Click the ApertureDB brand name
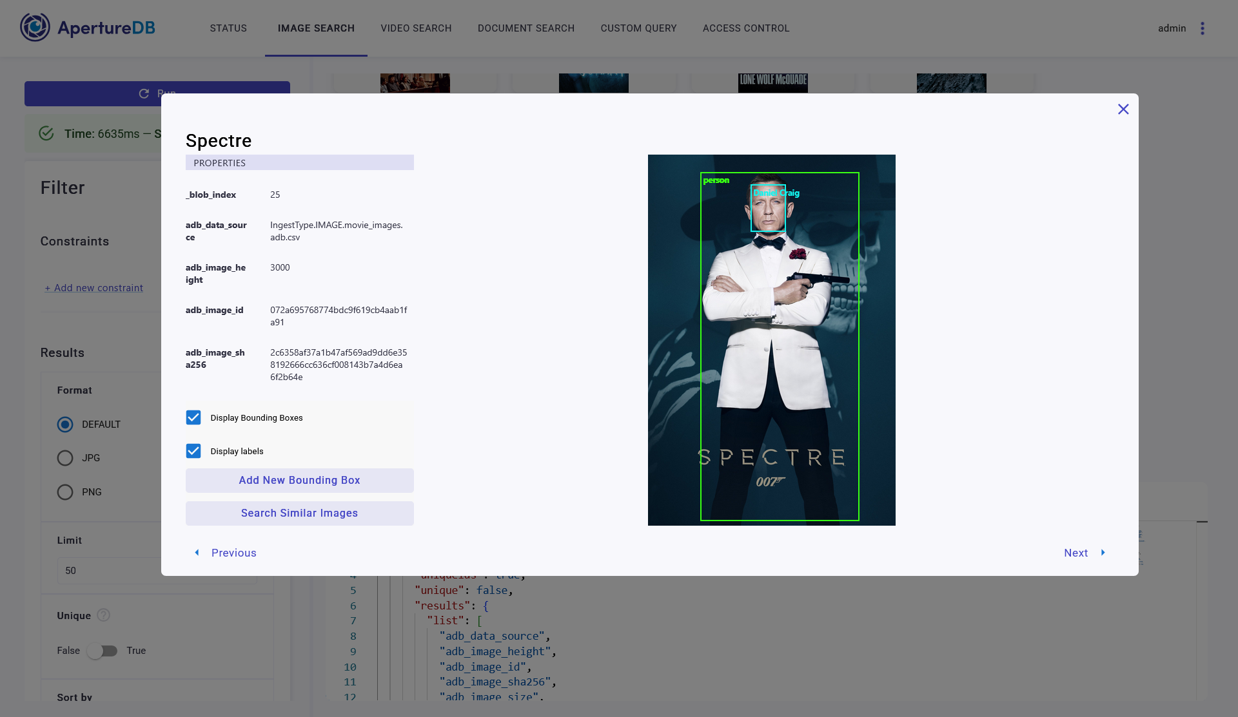The image size is (1238, 717). click(x=106, y=28)
